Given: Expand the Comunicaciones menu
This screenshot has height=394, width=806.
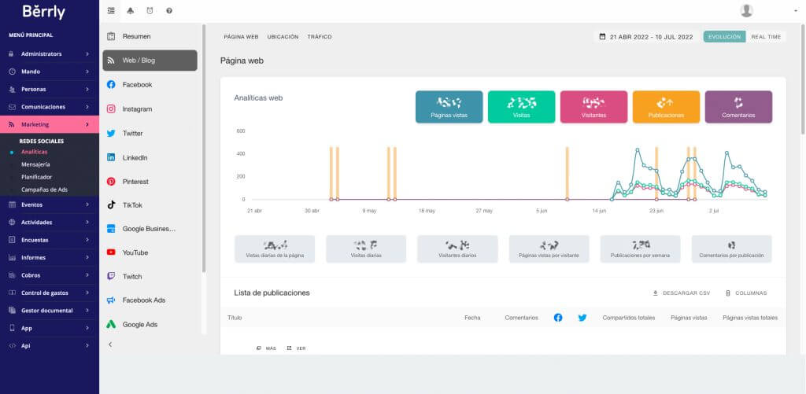Looking at the screenshot, I should click(50, 107).
